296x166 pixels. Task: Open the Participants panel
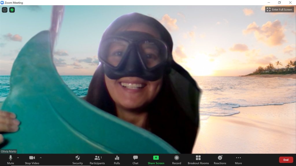point(97,159)
